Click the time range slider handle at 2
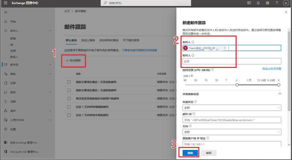The image size is (292, 160). (237, 85)
